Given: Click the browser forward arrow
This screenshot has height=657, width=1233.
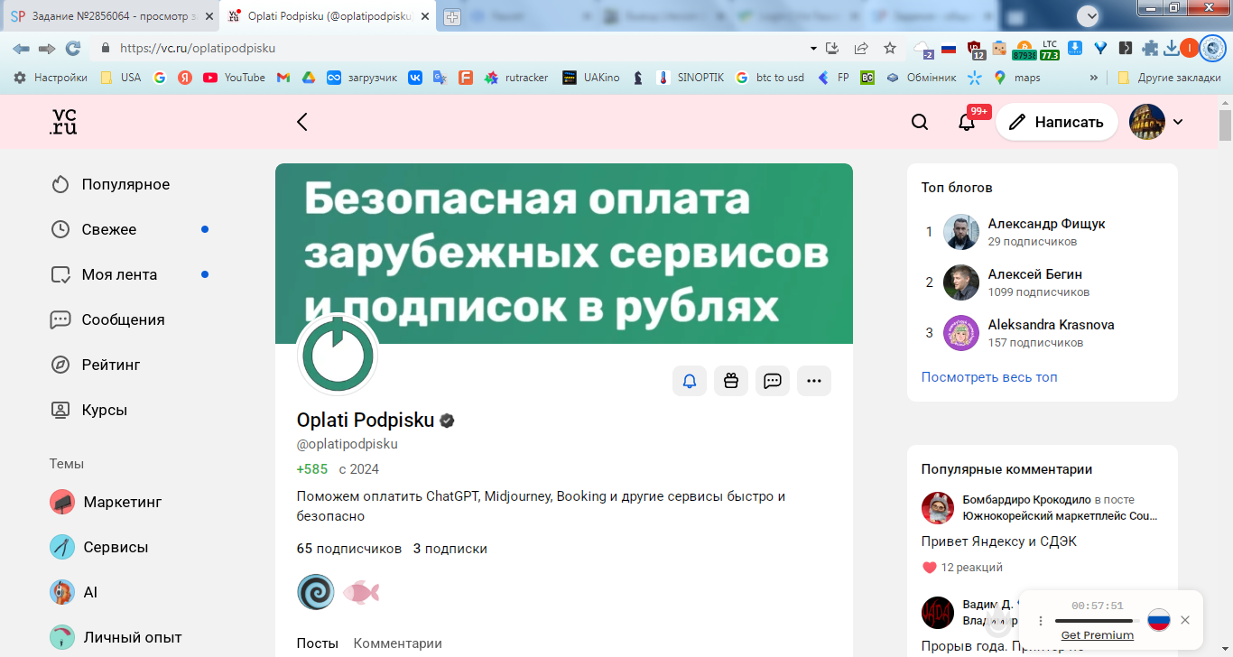Looking at the screenshot, I should point(47,49).
